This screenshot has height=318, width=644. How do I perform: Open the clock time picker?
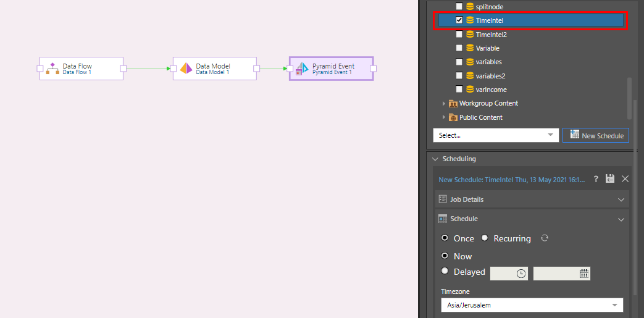point(521,274)
